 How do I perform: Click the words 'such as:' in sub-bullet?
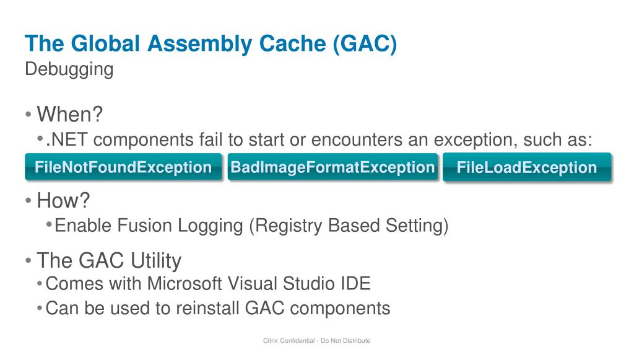coord(558,139)
